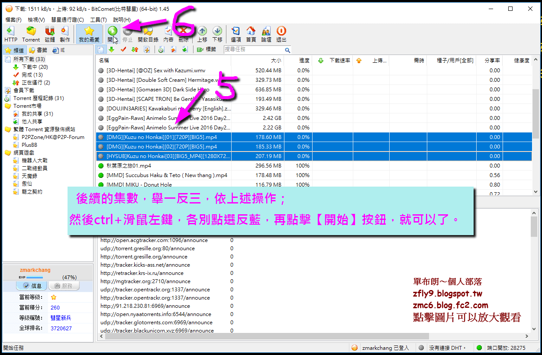Open P2PZone/HK@P2P-Forum entry

53,137
